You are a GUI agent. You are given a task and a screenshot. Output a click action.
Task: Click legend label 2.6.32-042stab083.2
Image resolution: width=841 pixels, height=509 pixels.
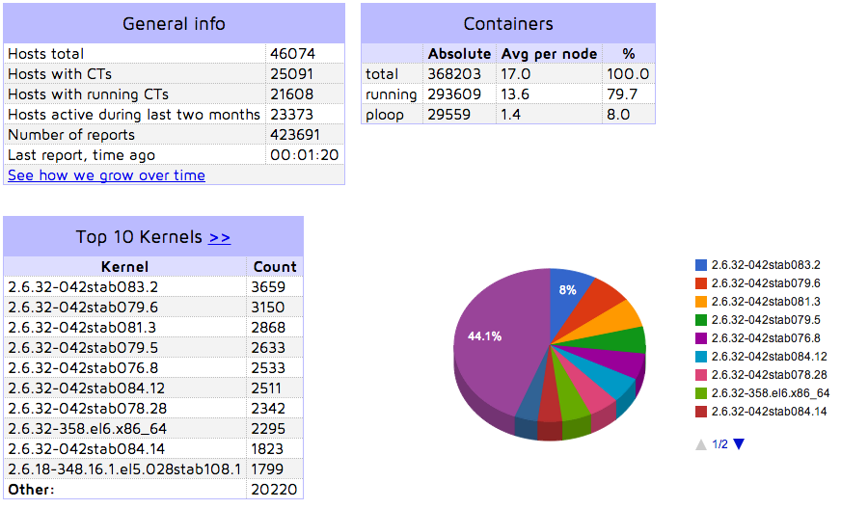pos(766,265)
